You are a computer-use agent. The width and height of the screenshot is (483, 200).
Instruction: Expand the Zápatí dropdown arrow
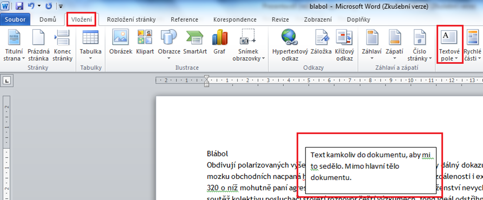[x=394, y=58]
